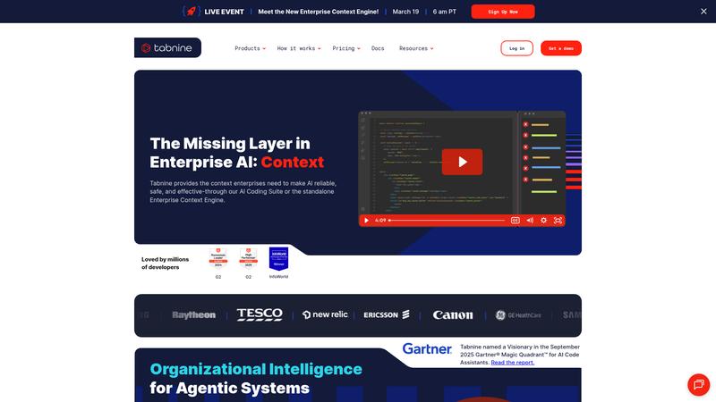Click the rocket icon in the banner
The height and width of the screenshot is (402, 716).
(x=192, y=12)
